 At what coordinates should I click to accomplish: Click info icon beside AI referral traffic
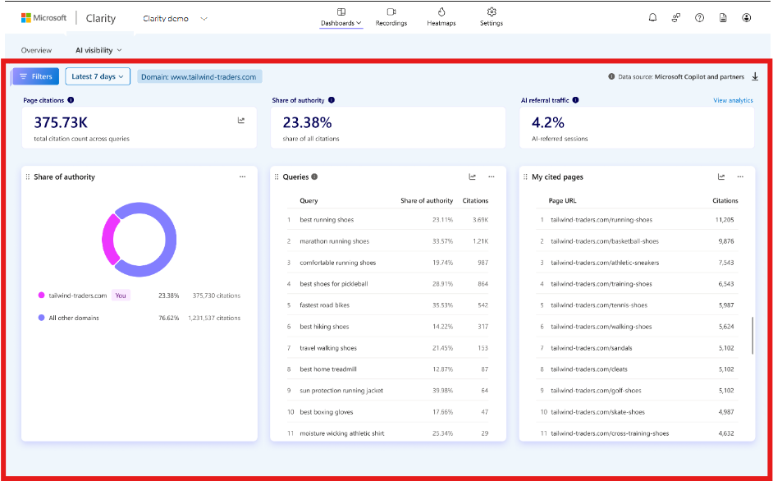pos(575,100)
